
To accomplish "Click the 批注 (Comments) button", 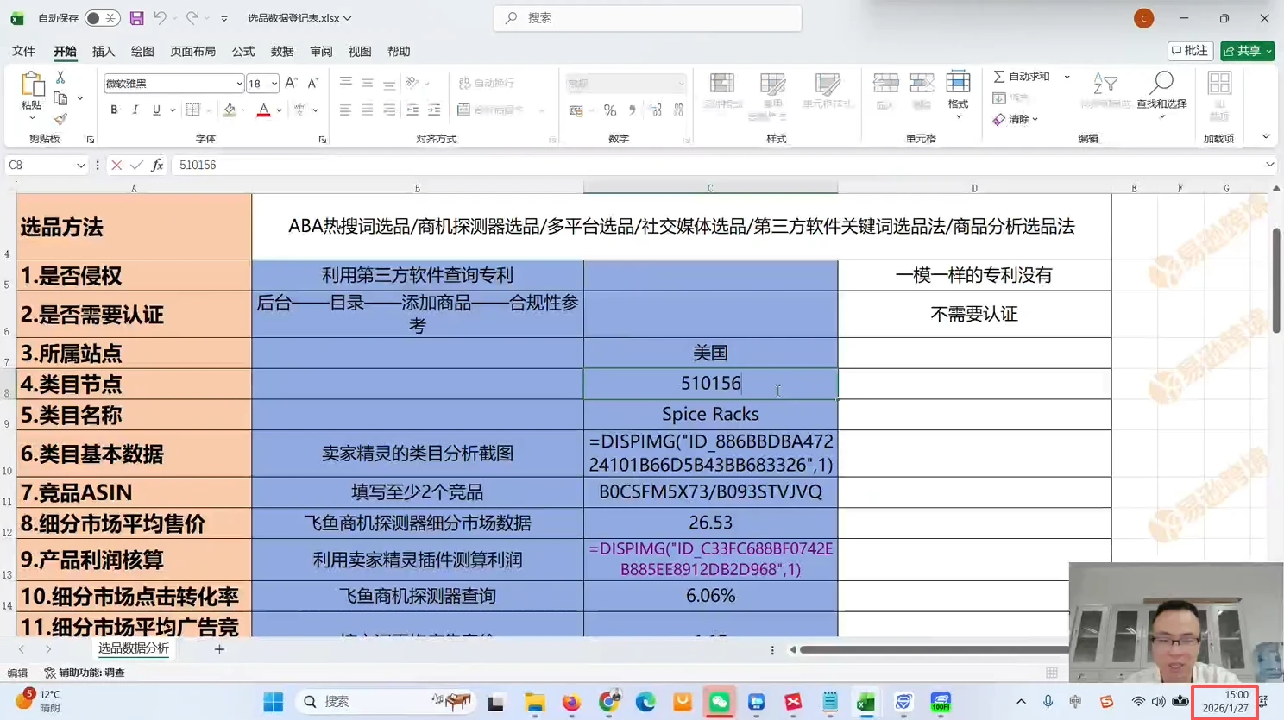I will click(x=1190, y=50).
